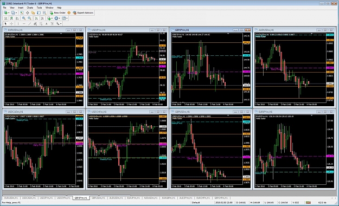Image resolution: width=339 pixels, height=206 pixels.
Task: Select the Fibonacci retracement tool
Action: click(x=41, y=23)
